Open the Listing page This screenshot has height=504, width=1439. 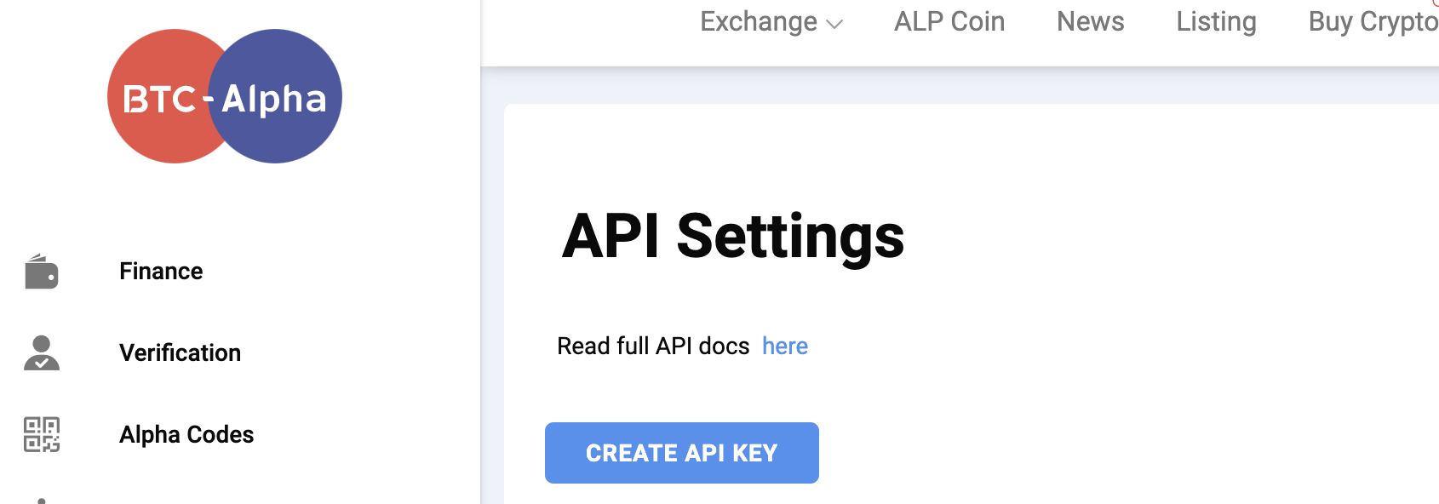pyautogui.click(x=1216, y=21)
